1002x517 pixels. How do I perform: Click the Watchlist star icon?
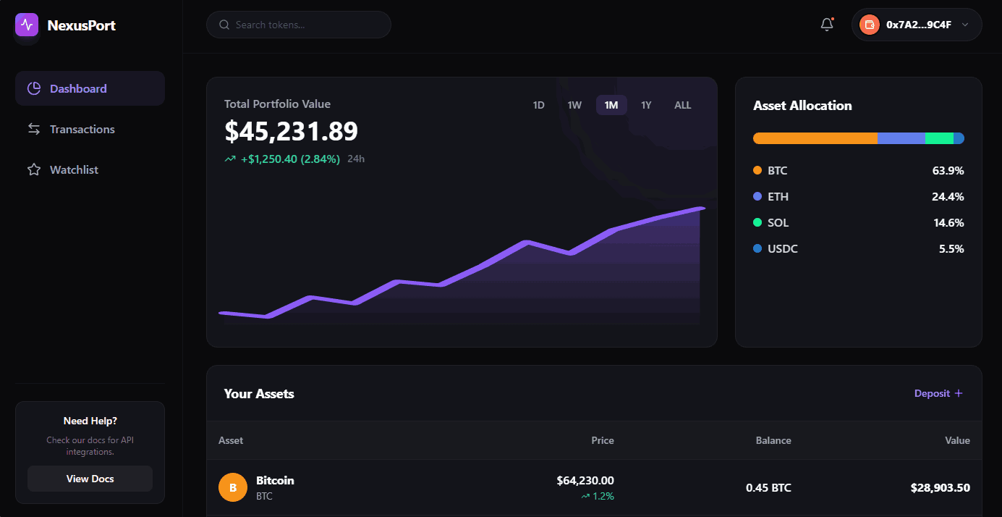[34, 169]
